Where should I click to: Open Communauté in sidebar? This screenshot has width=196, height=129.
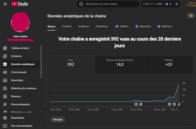pos(20,72)
